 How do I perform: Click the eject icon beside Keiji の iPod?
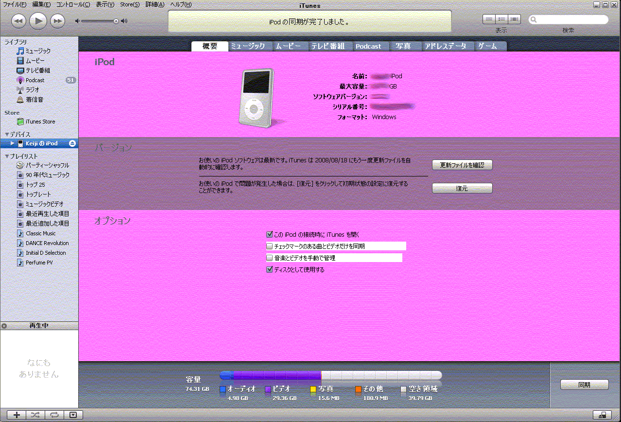(x=72, y=143)
